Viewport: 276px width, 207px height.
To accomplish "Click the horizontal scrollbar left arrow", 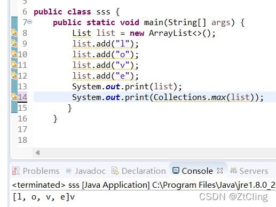I will pyautogui.click(x=37, y=152).
